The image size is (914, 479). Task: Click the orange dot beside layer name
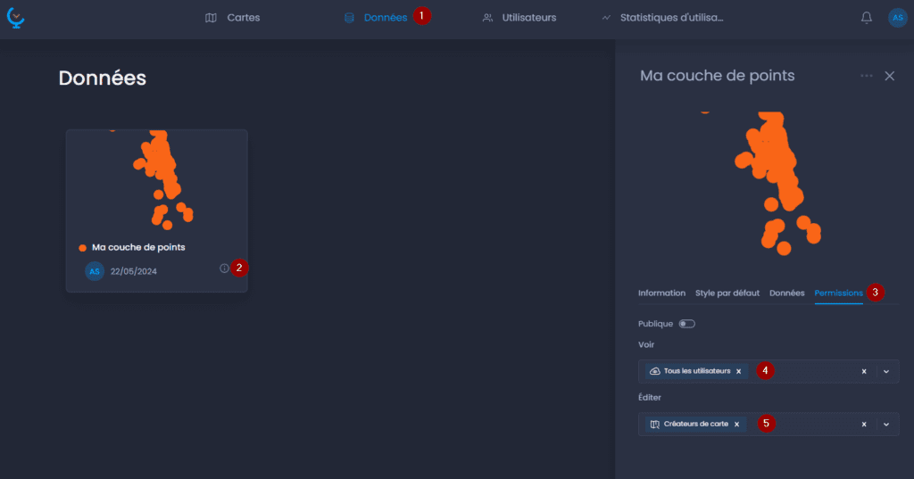coord(83,248)
